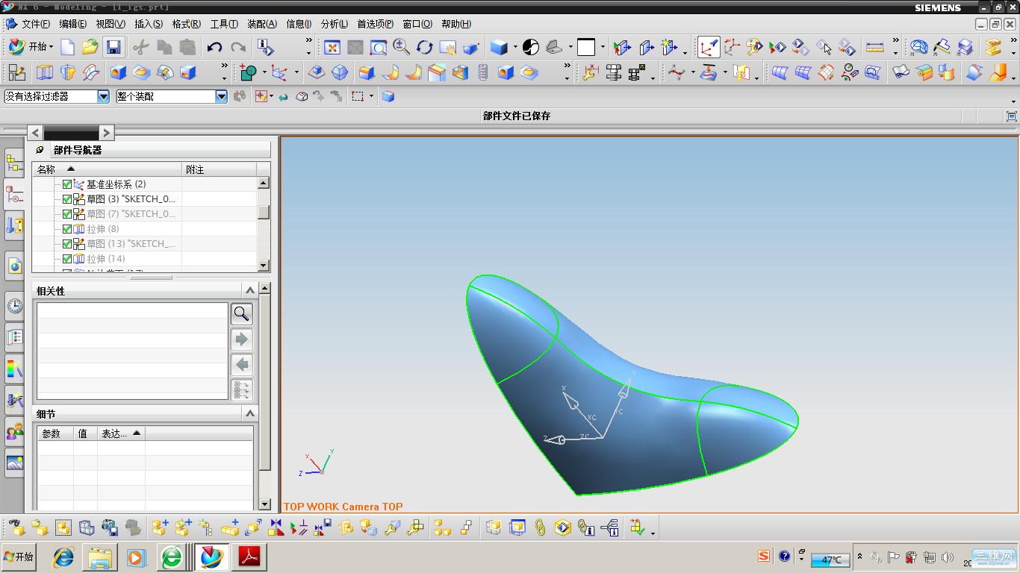Click the 附注 column header
The height and width of the screenshot is (573, 1020).
click(220, 169)
